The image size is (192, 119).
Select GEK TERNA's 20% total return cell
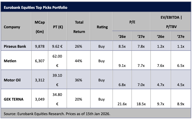(79, 99)
